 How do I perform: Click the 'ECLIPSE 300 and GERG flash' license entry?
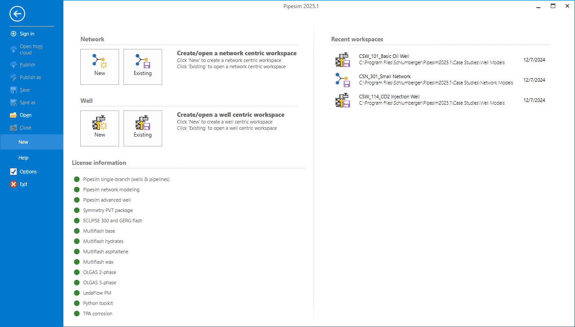pos(113,221)
